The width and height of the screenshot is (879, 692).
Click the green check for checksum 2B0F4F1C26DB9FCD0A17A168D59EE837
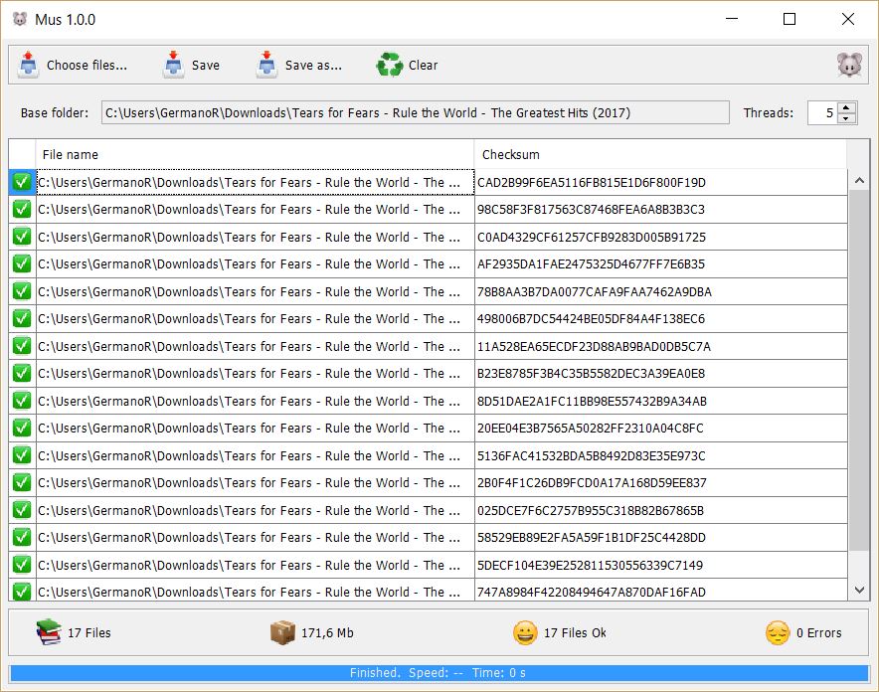22,482
